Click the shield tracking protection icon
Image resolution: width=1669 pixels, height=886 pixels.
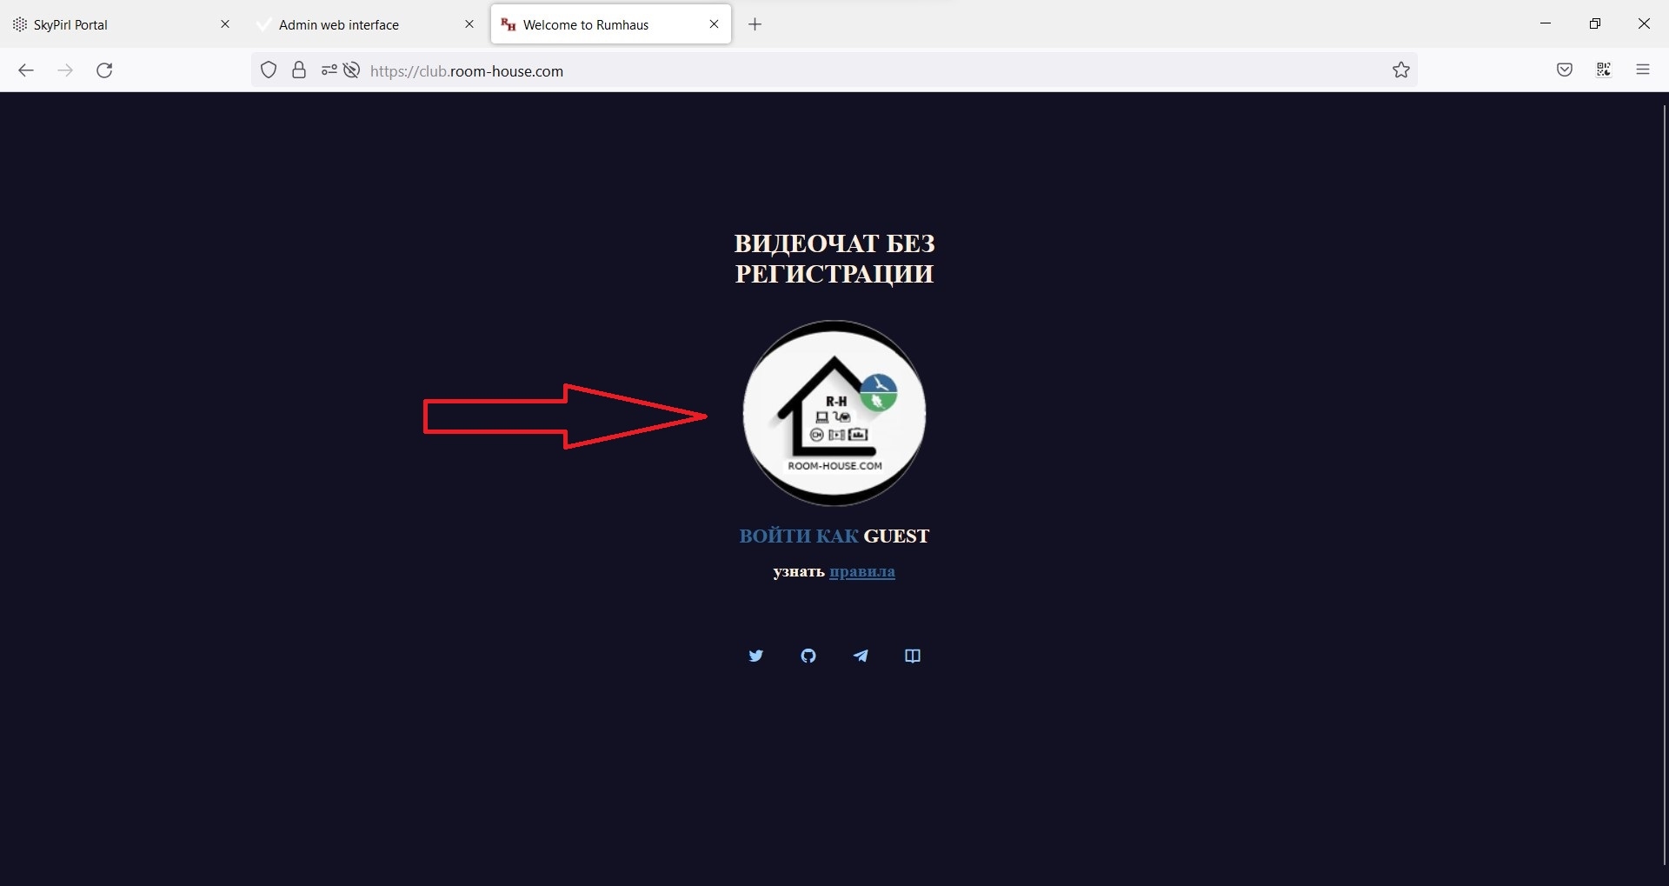click(269, 70)
